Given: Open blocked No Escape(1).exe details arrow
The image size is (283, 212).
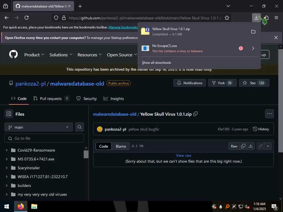Looking at the screenshot, I should (253, 48).
